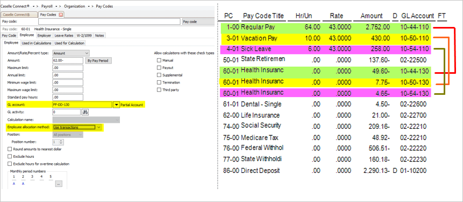
Task: Enable the Payout check type checkbox
Action: pos(159,68)
